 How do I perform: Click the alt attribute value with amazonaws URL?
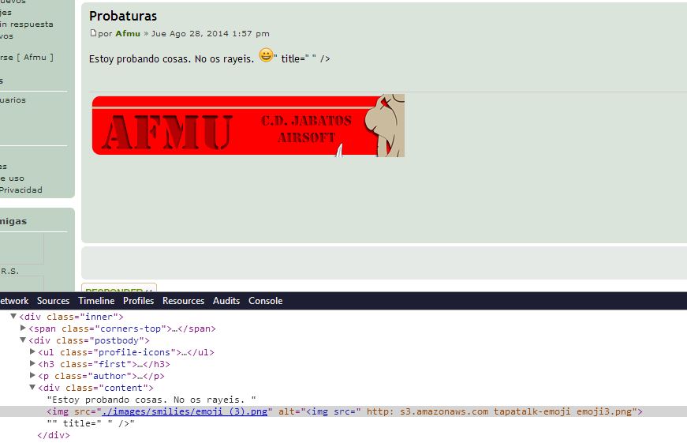point(469,411)
